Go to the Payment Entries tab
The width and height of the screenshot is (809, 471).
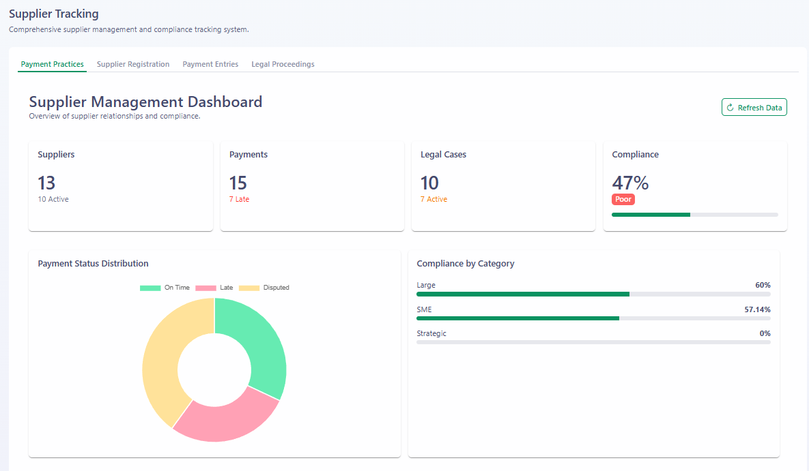coord(210,65)
